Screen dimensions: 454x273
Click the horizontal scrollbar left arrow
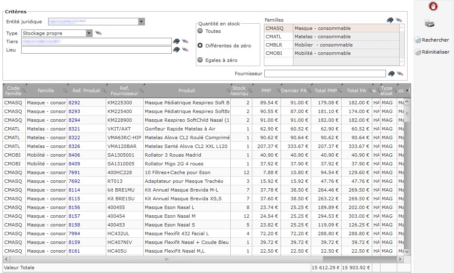pos(6,259)
